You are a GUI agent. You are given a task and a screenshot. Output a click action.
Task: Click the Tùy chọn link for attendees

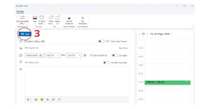pos(123,48)
